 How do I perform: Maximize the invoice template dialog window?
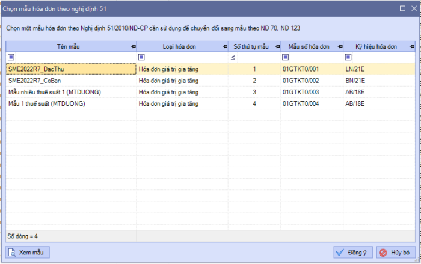tap(402, 8)
